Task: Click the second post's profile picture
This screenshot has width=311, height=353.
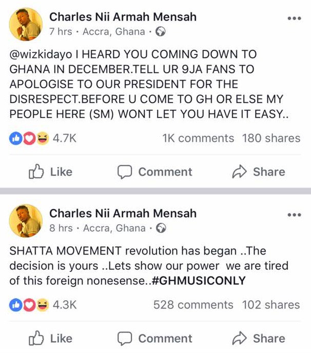Action: 26,221
